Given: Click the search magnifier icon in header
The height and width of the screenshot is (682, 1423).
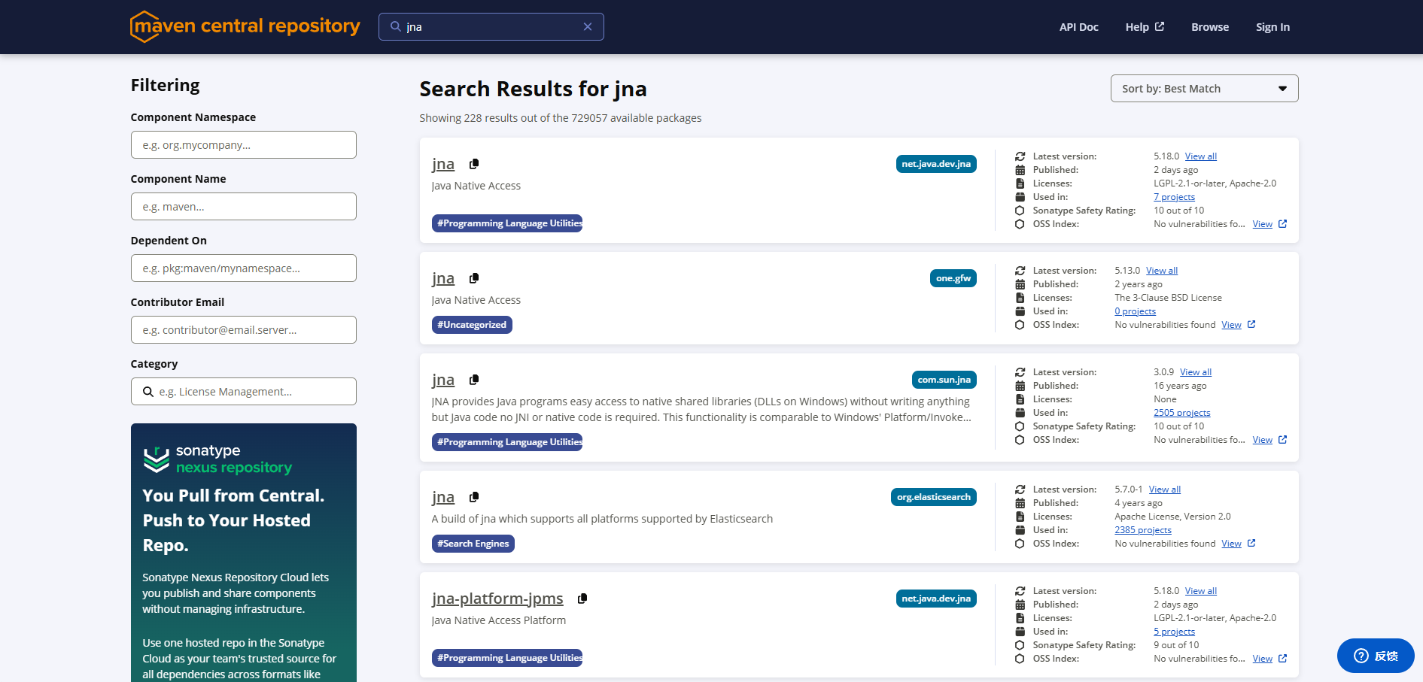Looking at the screenshot, I should pos(395,27).
